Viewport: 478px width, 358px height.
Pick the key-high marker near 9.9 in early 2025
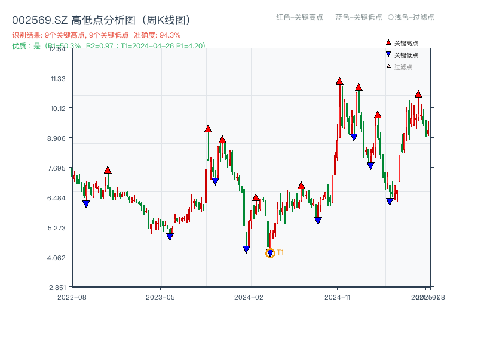[378, 115]
